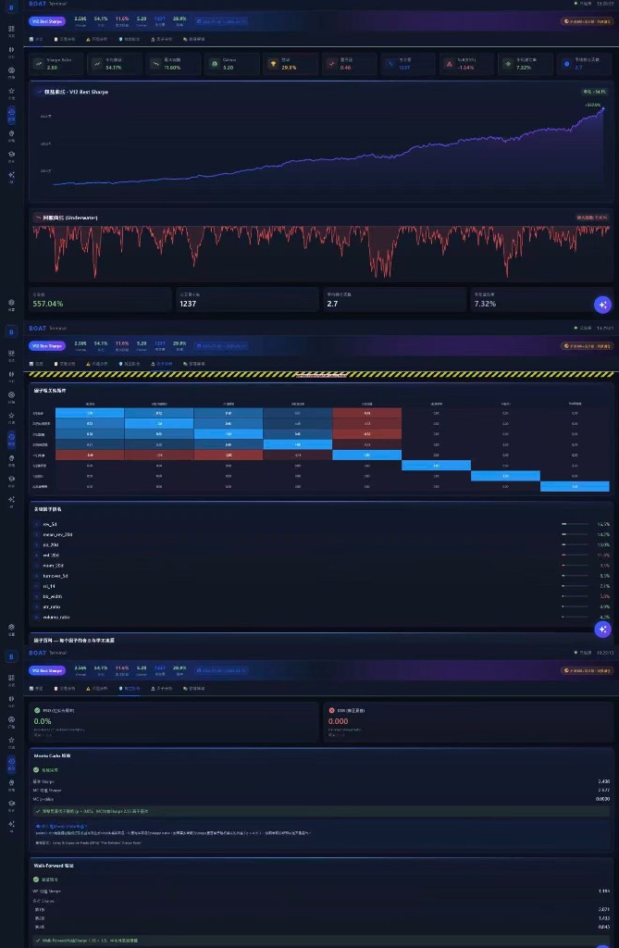Screen dimensions: 619x948
Task: Select the atr_ratio factor row
Action: coord(321,606)
